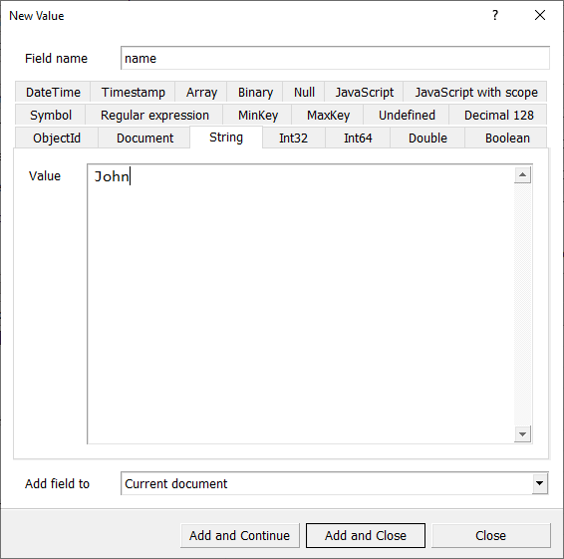This screenshot has height=559, width=564.
Task: Open the JavaScript with scope tab
Action: 475,92
